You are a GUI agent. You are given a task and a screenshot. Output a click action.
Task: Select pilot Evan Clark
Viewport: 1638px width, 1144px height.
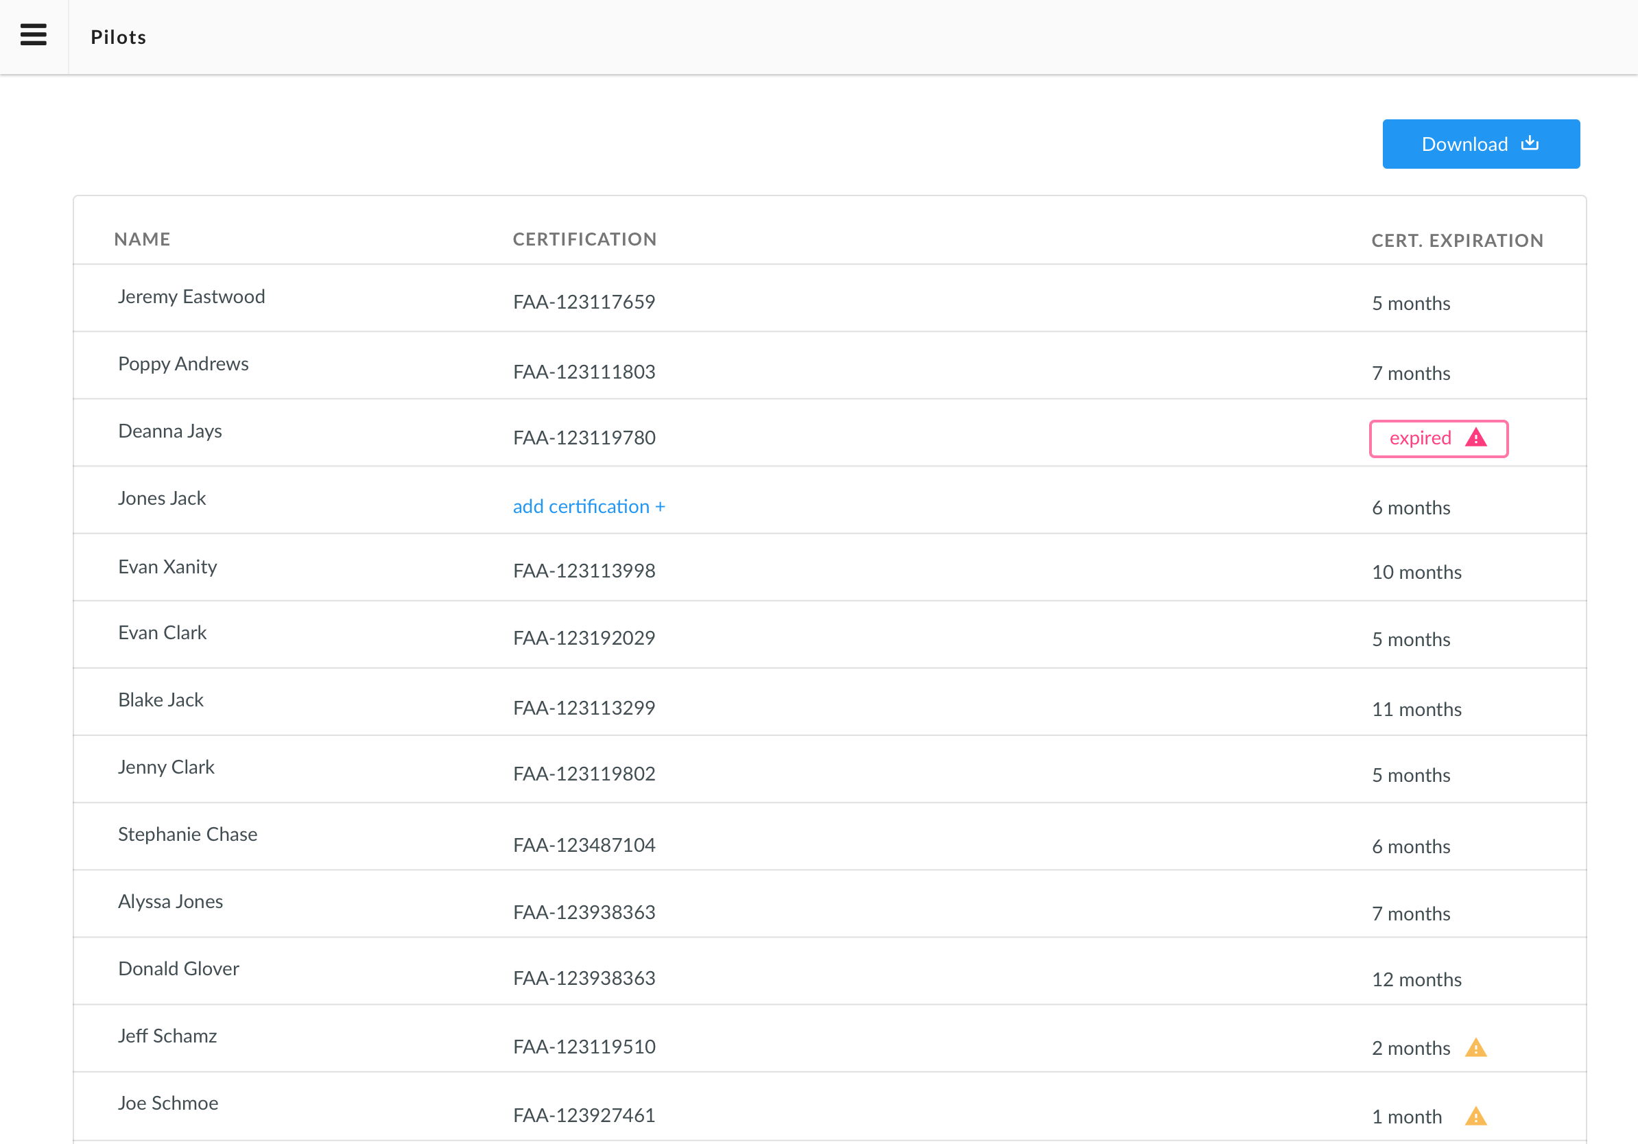point(163,632)
